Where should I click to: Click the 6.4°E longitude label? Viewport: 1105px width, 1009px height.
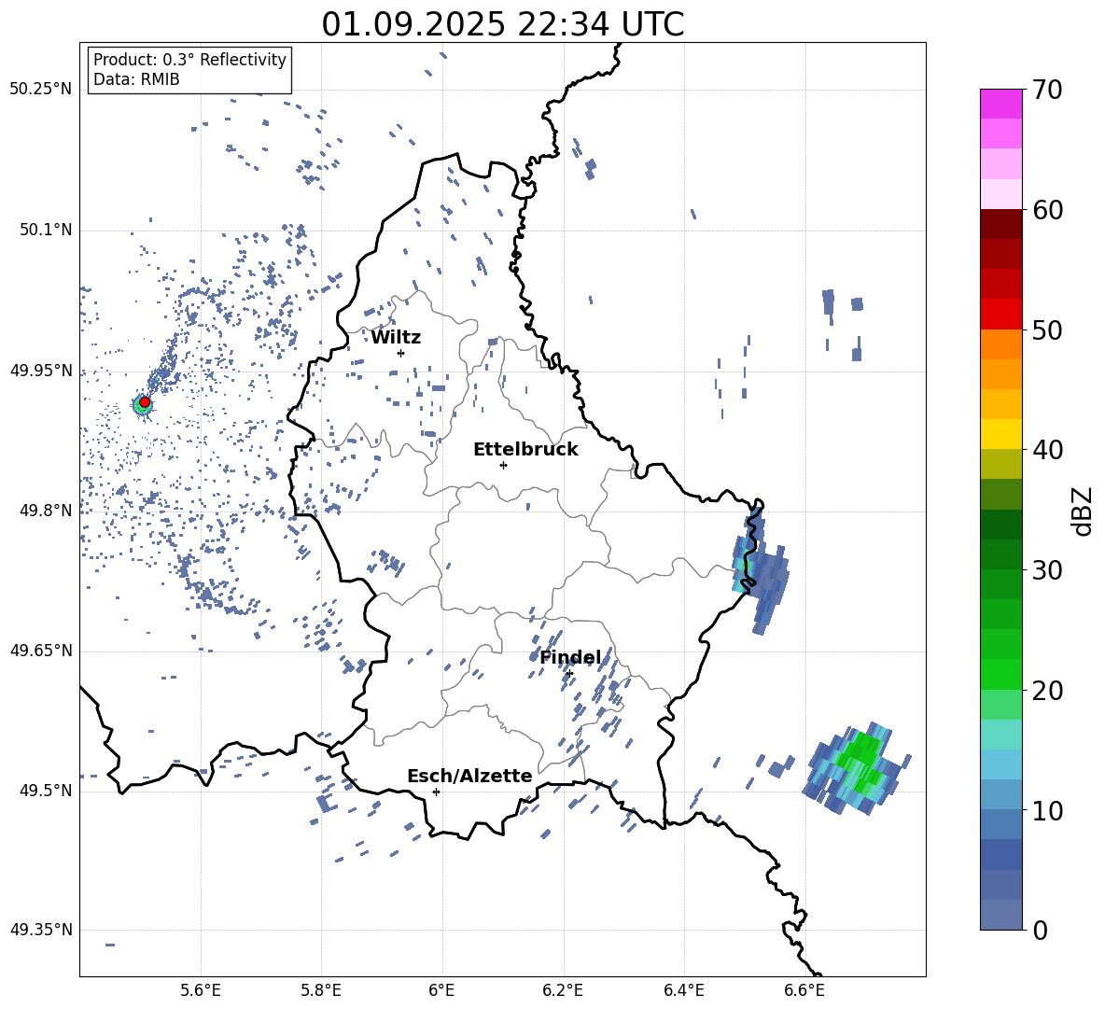click(x=683, y=990)
